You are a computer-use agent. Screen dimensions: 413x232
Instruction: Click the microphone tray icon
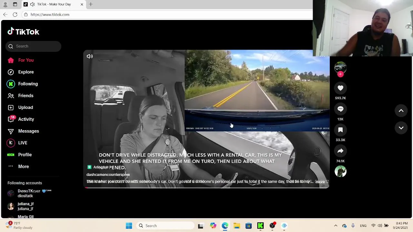pyautogui.click(x=353, y=226)
